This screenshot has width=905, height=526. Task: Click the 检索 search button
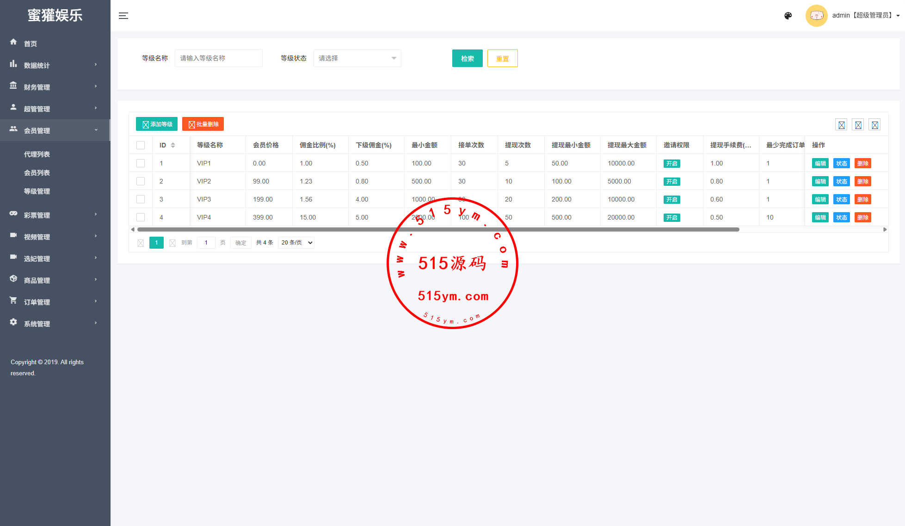(467, 58)
